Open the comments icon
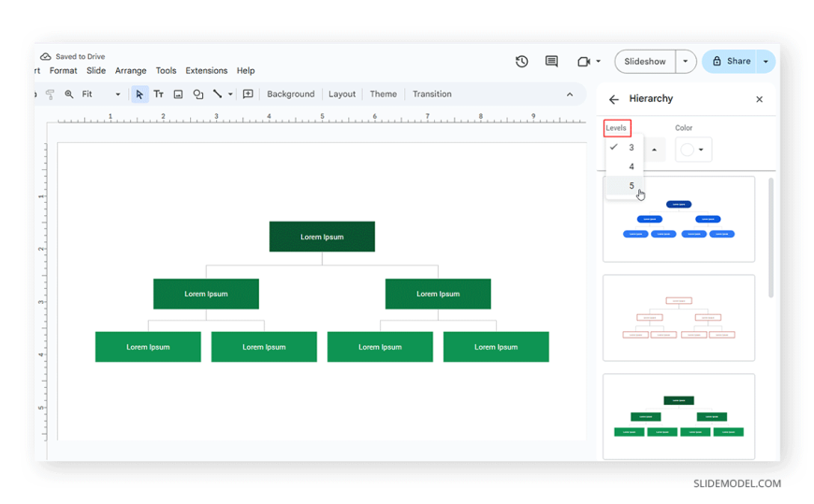Viewport: 814px width, 504px height. pyautogui.click(x=551, y=62)
